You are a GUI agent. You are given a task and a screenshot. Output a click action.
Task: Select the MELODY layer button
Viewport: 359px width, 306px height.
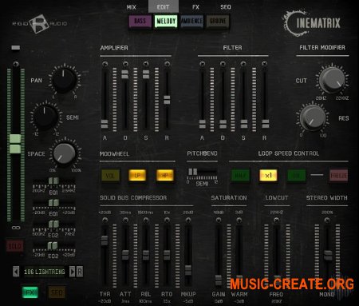point(166,21)
